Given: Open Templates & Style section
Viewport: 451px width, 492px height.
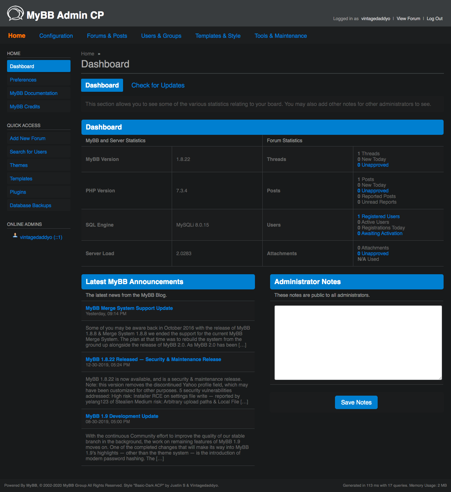Looking at the screenshot, I should coord(218,36).
